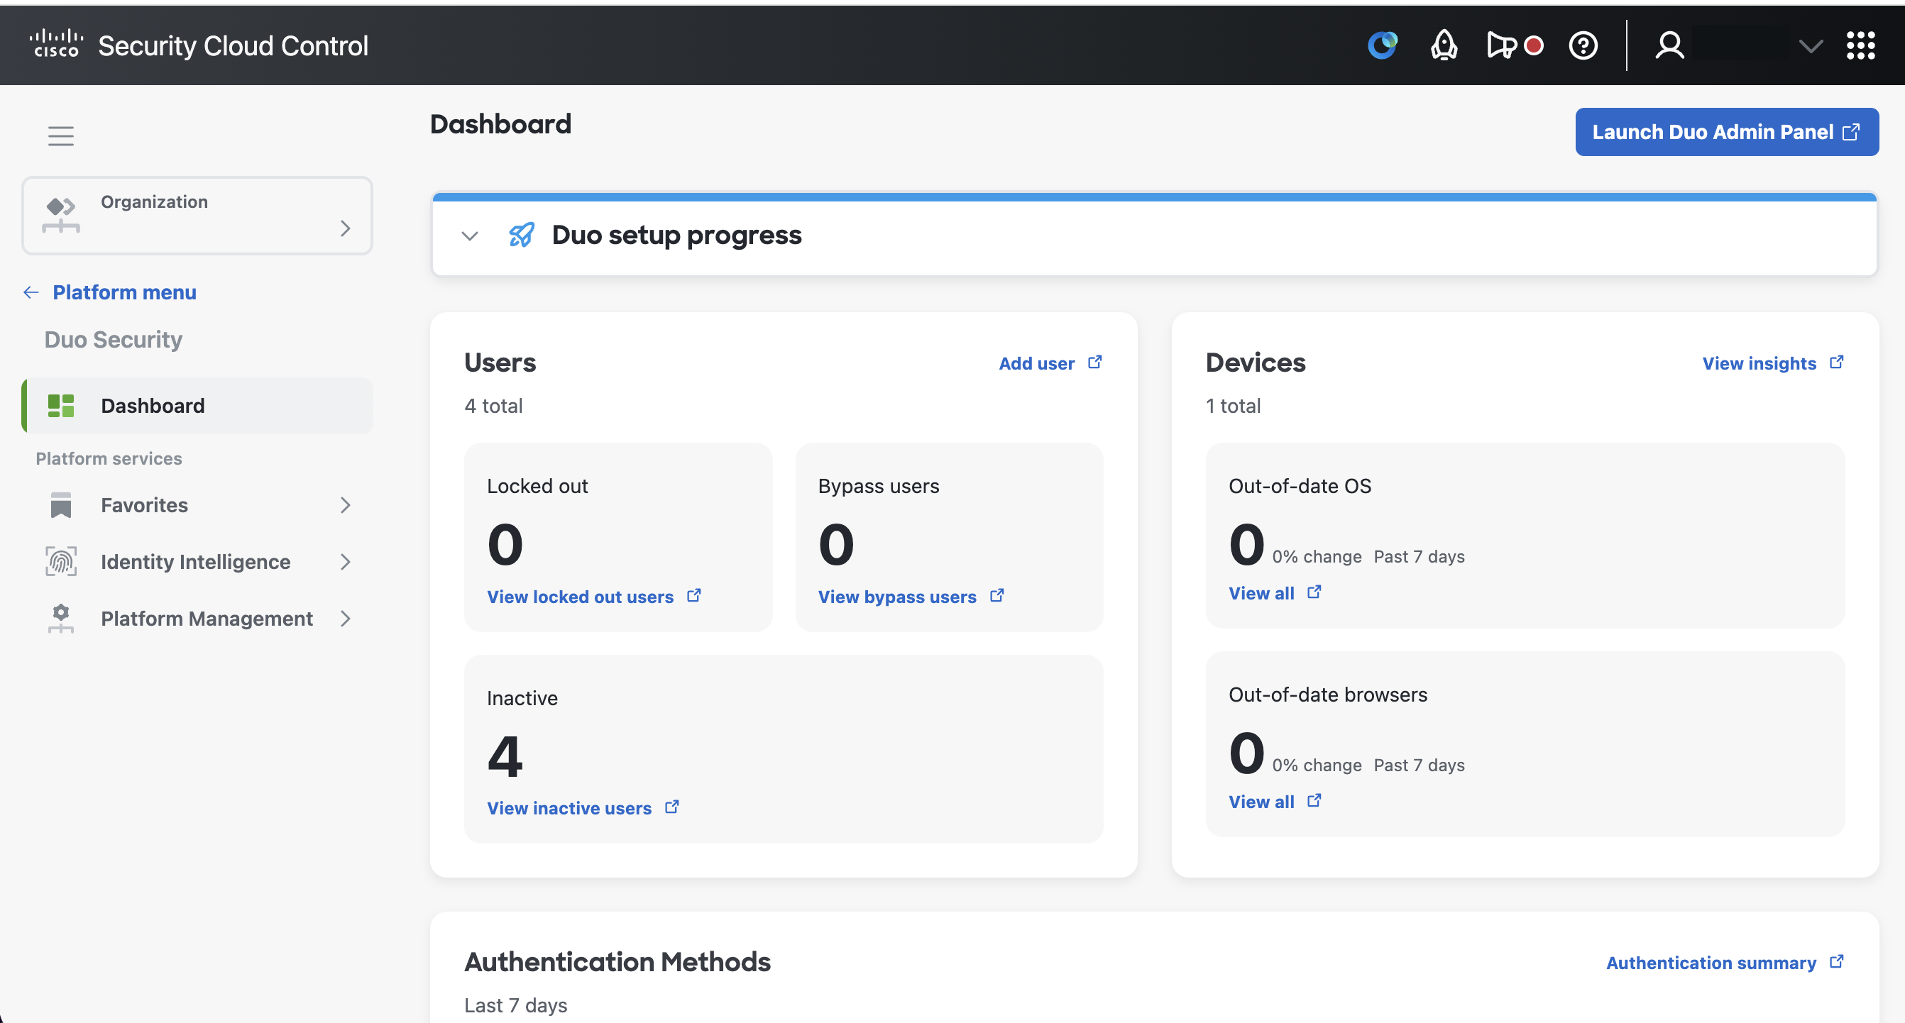Viewport: 1905px width, 1023px height.
Task: Expand the Organization selector chevron
Action: pyautogui.click(x=345, y=228)
